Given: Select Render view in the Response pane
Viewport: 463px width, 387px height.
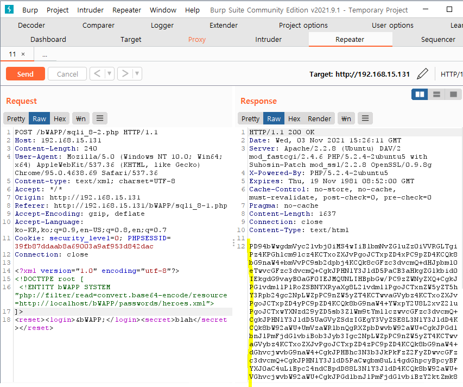Looking at the screenshot, I should [319, 118].
